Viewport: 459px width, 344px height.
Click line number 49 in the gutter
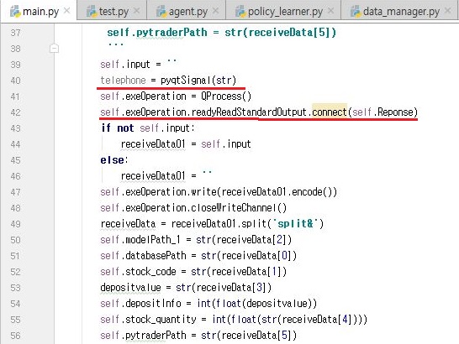click(x=15, y=224)
